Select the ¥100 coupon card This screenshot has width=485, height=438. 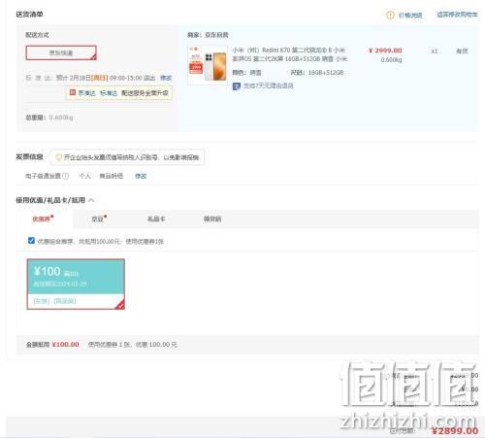76,284
